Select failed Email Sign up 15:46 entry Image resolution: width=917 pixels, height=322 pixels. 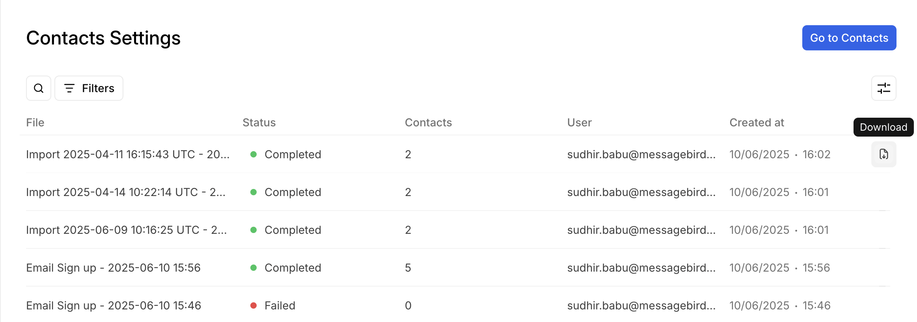113,305
